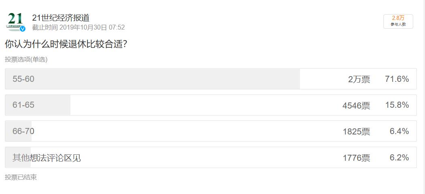The width and height of the screenshot is (425, 194).
Task: Click the 6.4% result percentage
Action: click(x=399, y=131)
